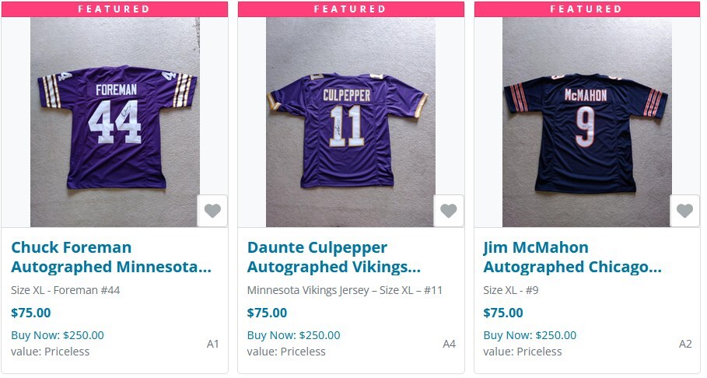Click the Featured banner above Foreman jersey

(x=114, y=9)
